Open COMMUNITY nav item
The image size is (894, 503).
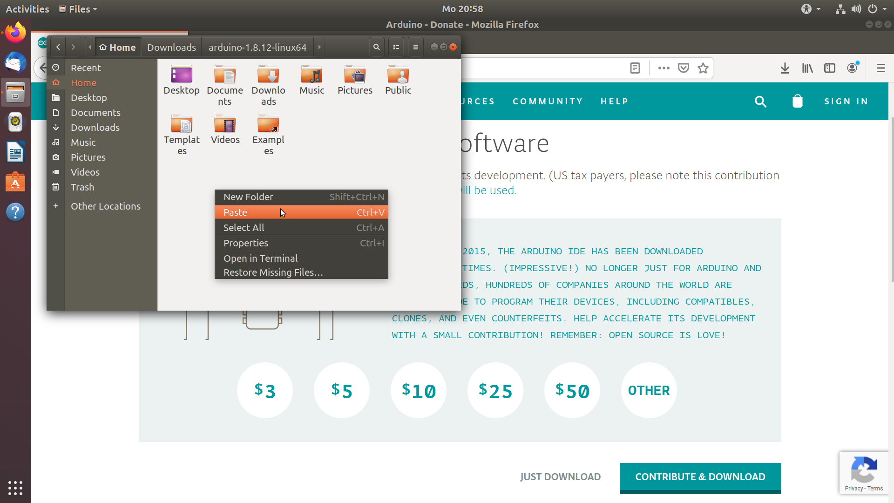[x=548, y=101]
